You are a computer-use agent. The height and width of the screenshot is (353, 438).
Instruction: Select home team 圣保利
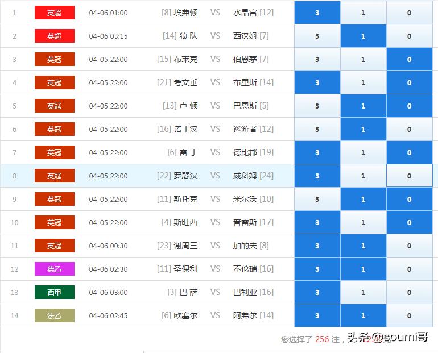[x=185, y=269]
